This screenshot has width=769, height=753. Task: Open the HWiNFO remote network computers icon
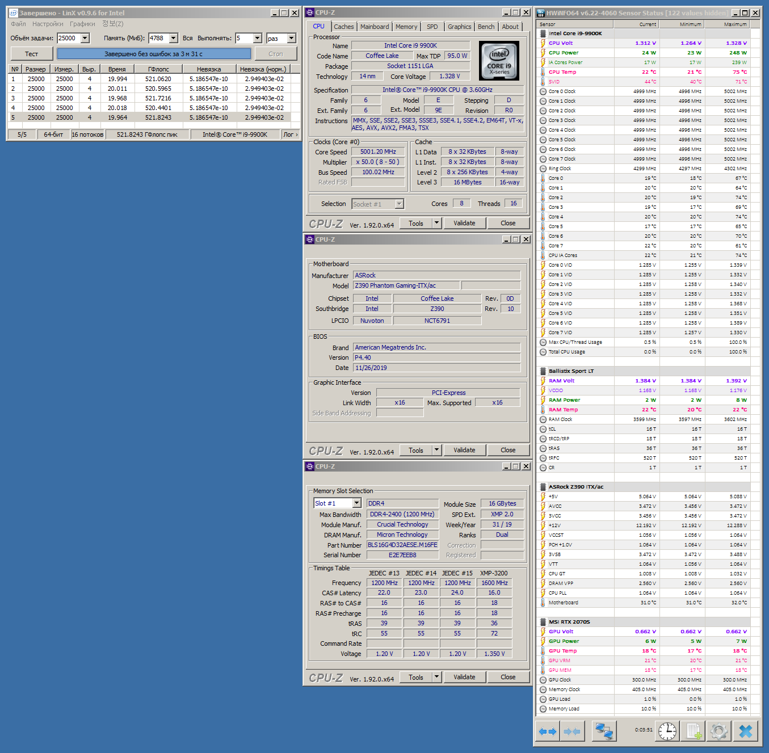click(x=604, y=731)
